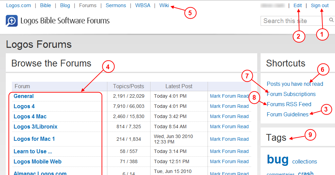Open the Forums RSS Feed link

pos(289,104)
